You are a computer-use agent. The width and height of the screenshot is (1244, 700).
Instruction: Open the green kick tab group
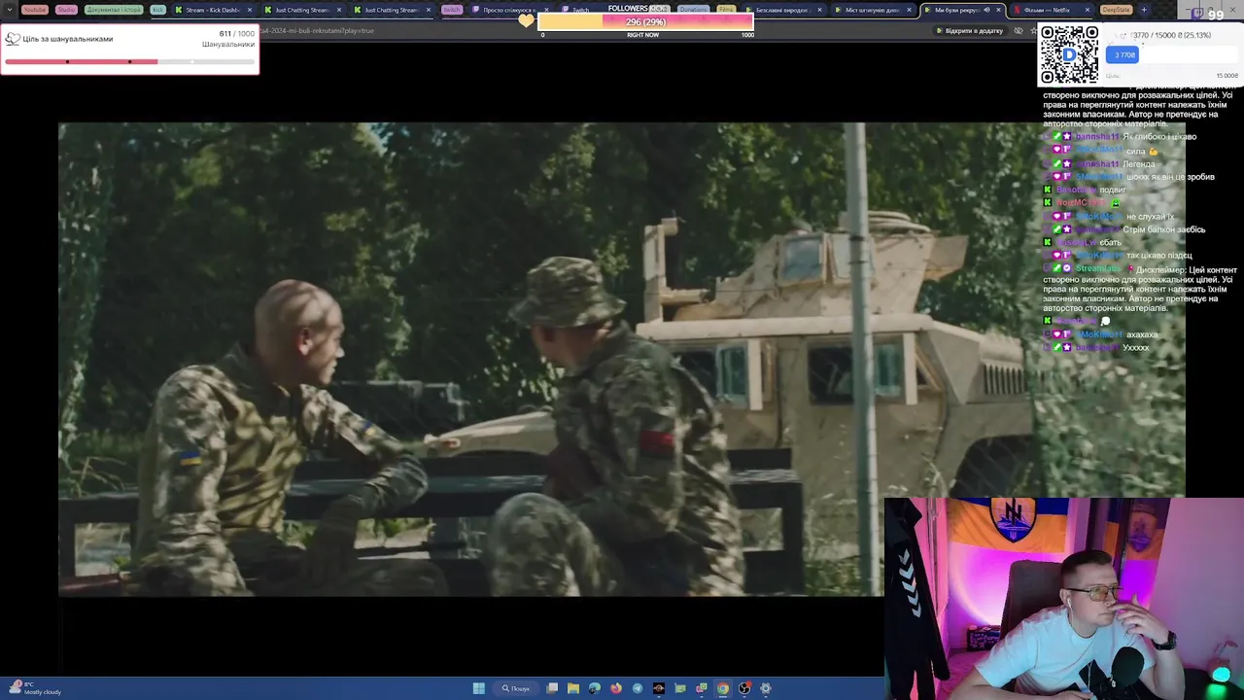[x=157, y=10]
